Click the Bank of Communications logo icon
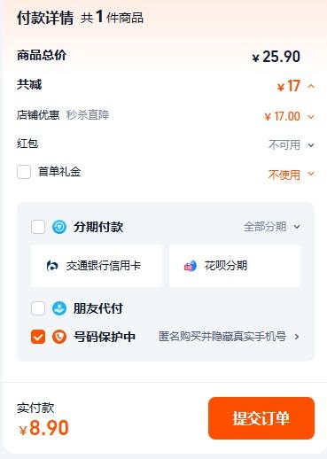327x459 pixels. (x=52, y=266)
